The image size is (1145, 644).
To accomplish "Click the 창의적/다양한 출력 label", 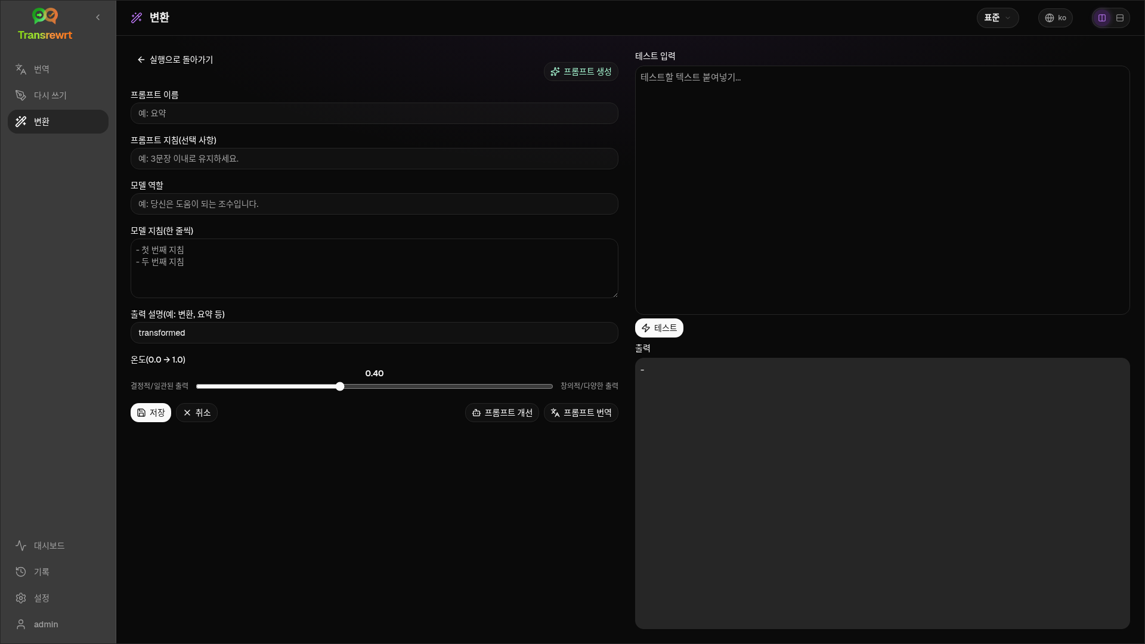I will click(589, 386).
